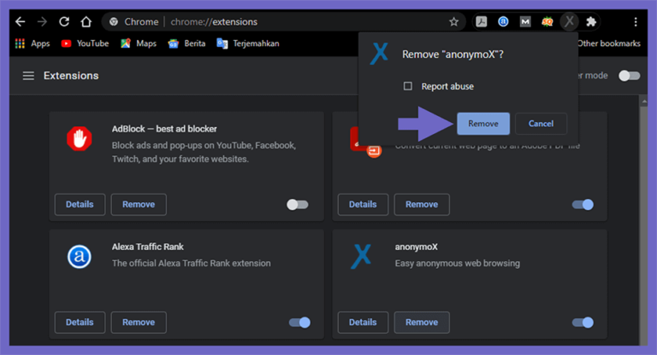Open Details for the Adobe PDF extension
657x355 pixels.
point(363,205)
